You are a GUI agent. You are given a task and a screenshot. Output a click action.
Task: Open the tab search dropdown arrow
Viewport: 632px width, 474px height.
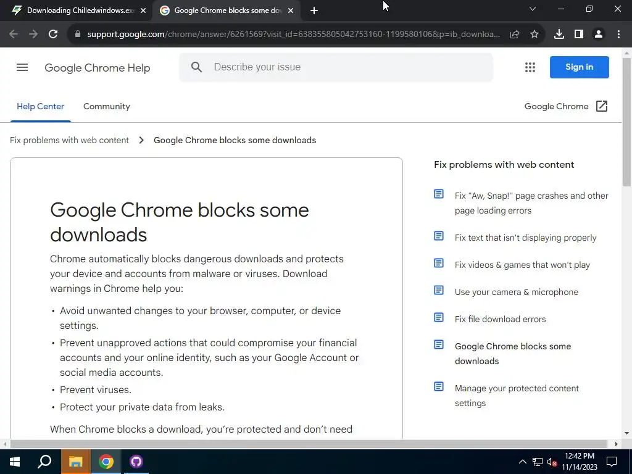click(x=533, y=9)
